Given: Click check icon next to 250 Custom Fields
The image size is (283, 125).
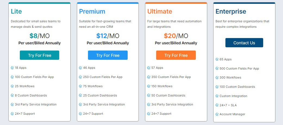Looking at the screenshot, I should [x=80, y=77].
